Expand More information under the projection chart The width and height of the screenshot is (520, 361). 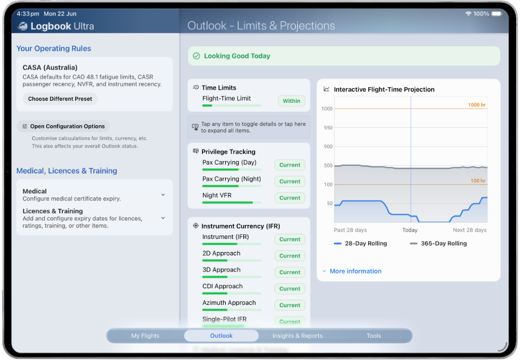coord(352,272)
